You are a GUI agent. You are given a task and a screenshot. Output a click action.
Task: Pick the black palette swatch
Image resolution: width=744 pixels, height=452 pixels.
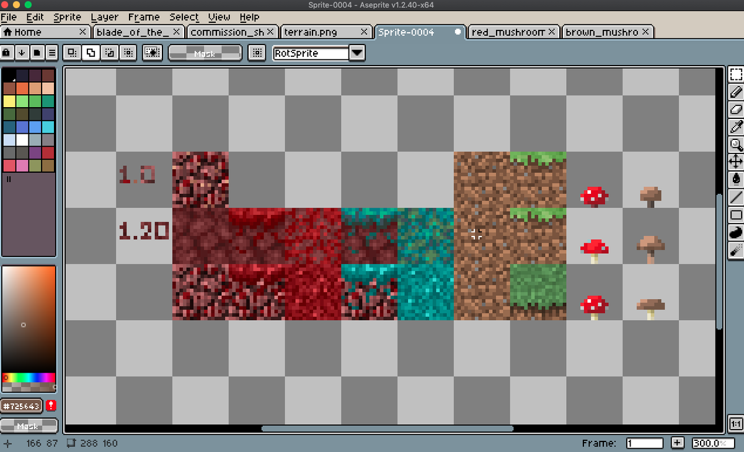(x=9, y=75)
